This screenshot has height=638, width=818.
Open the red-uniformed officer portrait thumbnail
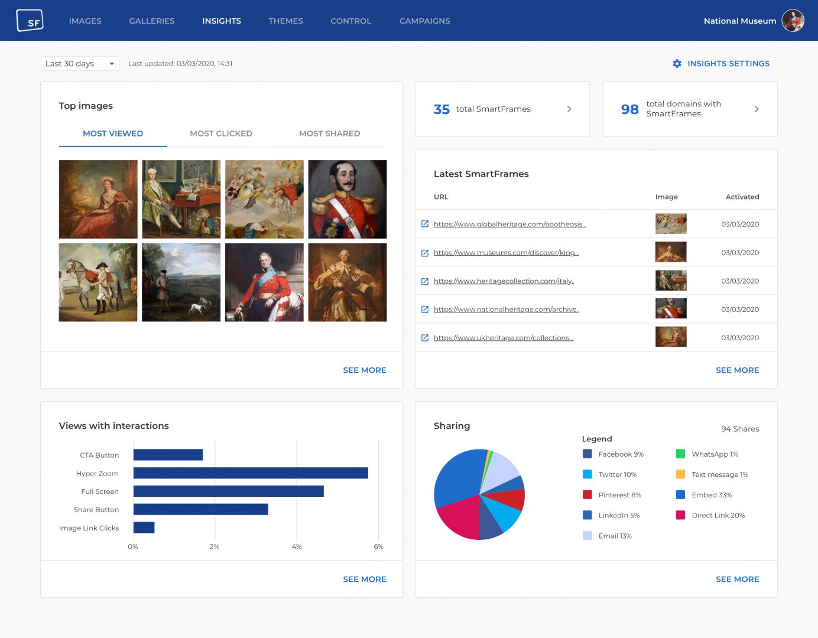pos(348,200)
